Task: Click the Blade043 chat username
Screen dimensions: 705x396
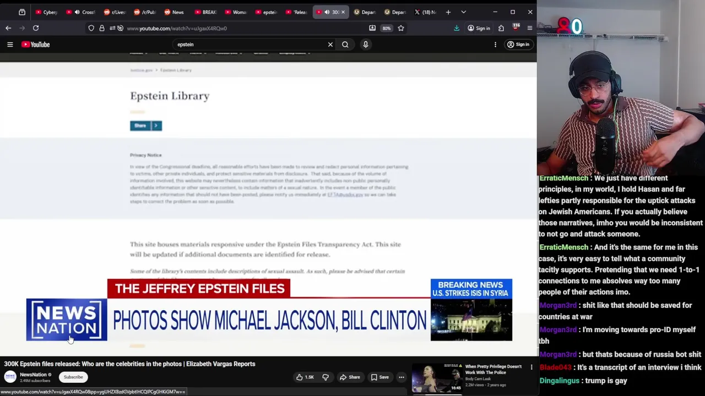Action: pos(555,367)
